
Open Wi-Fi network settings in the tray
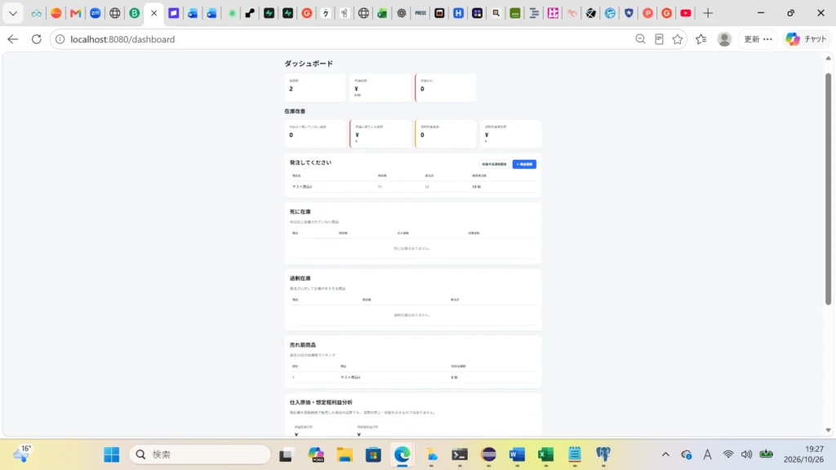(x=728, y=454)
